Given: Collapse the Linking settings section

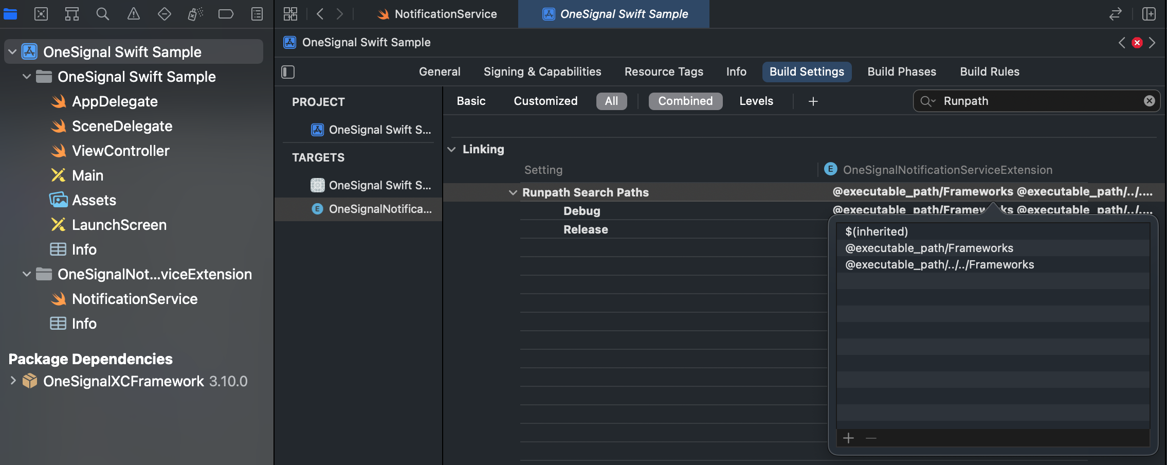Looking at the screenshot, I should pyautogui.click(x=451, y=149).
